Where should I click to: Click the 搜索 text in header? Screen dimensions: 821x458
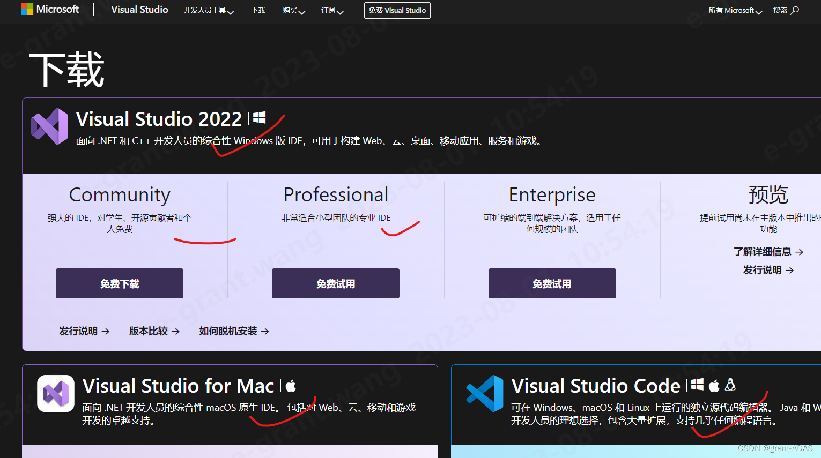[780, 10]
